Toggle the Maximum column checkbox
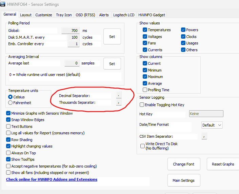 (x=145, y=77)
